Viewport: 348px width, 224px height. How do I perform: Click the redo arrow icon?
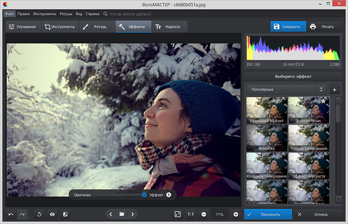(x=22, y=214)
